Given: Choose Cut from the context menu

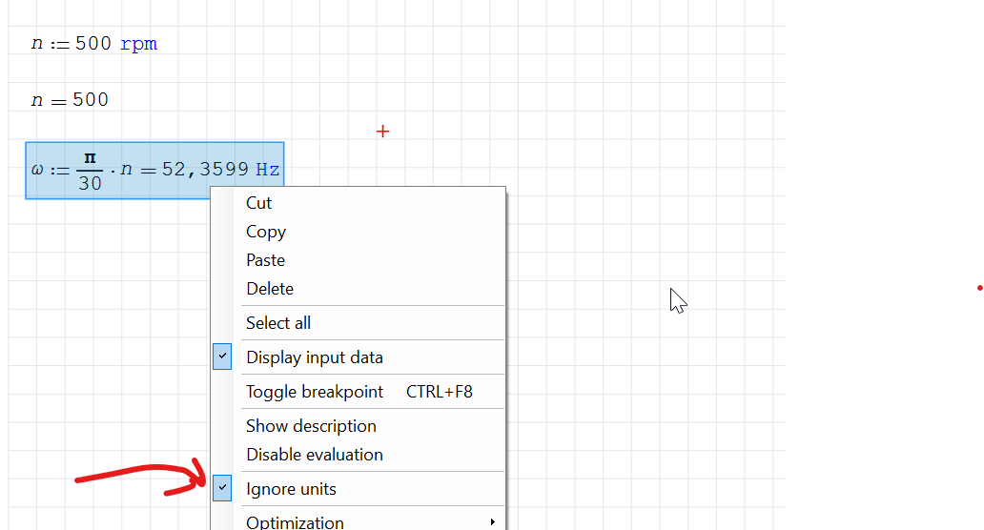Looking at the screenshot, I should (x=258, y=203).
